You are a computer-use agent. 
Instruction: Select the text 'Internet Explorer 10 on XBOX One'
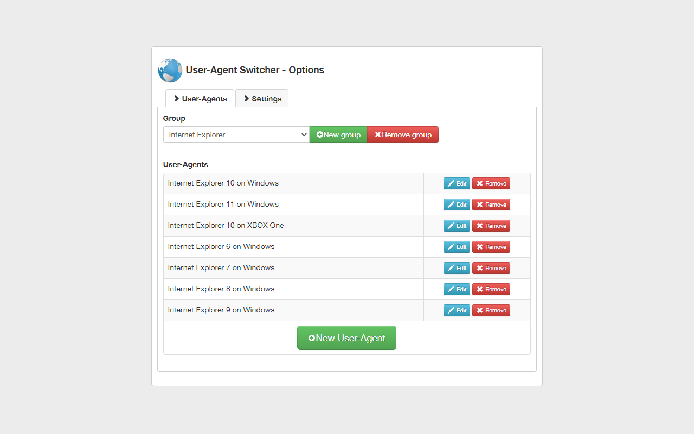pos(226,226)
